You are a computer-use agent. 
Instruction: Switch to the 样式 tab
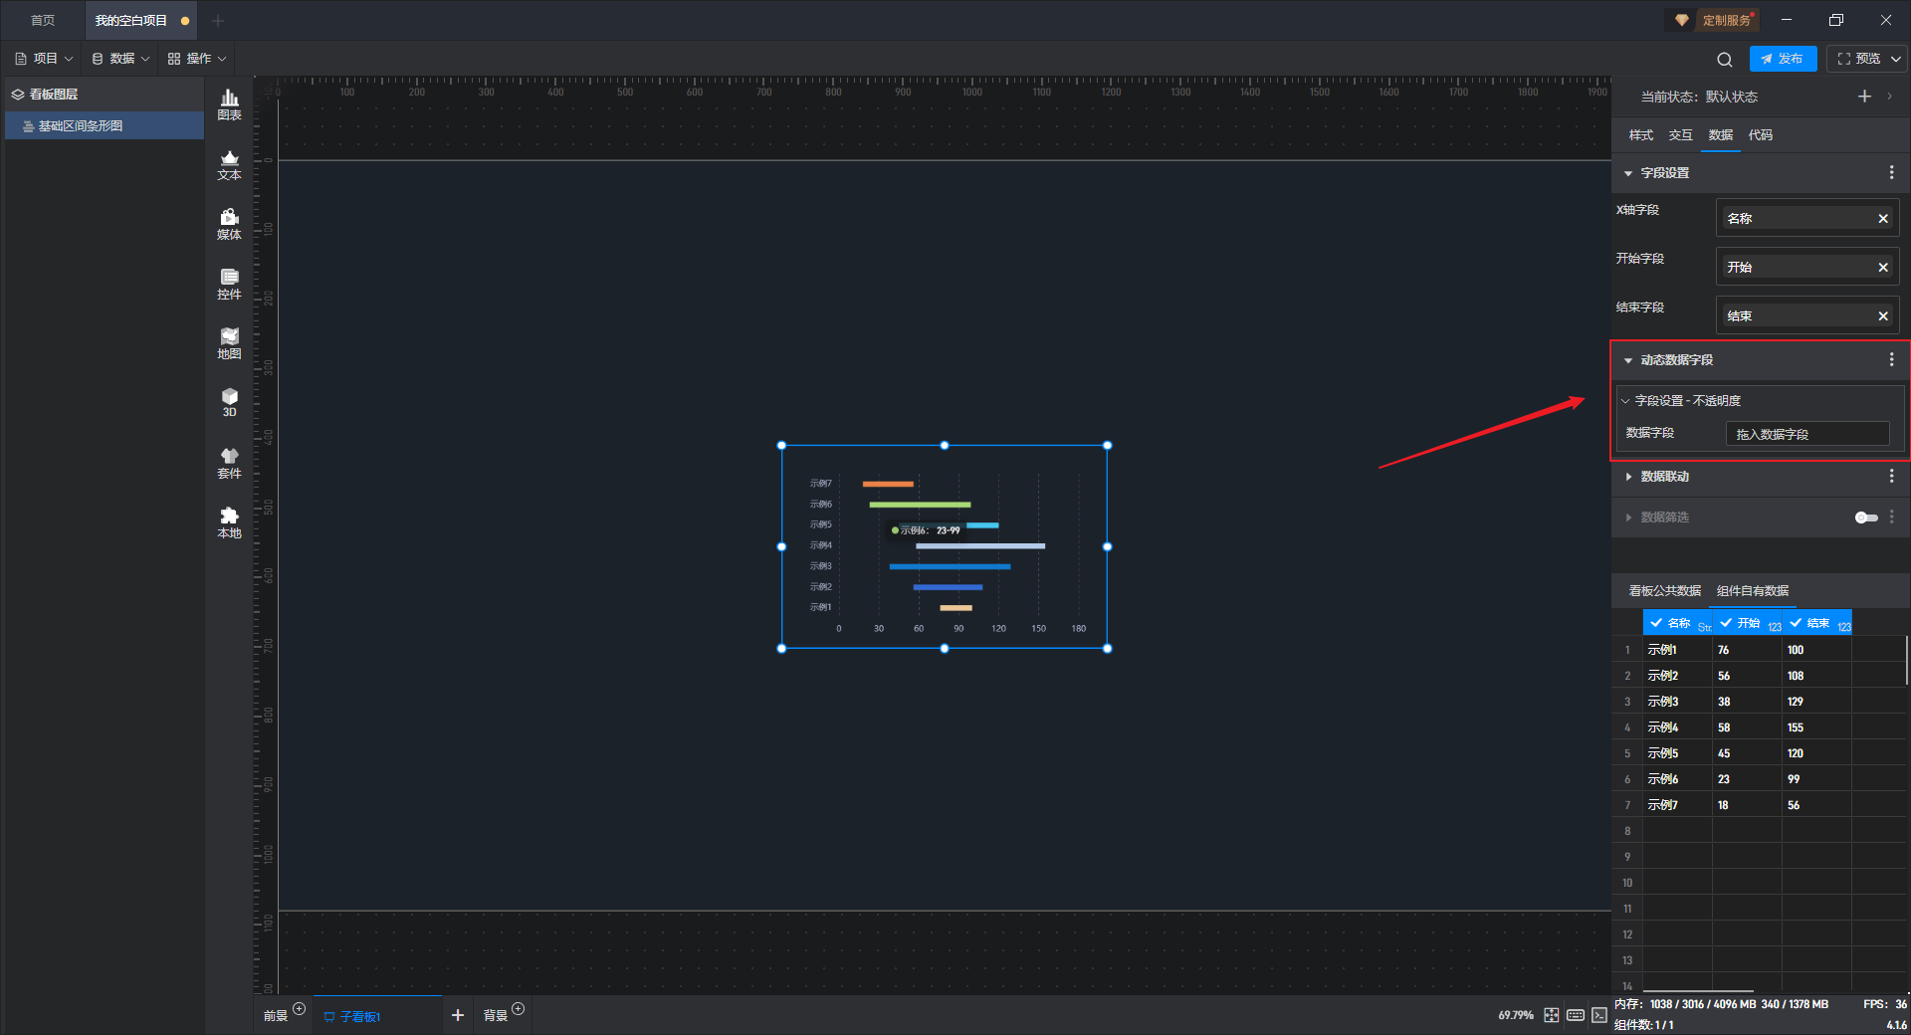coord(1640,135)
